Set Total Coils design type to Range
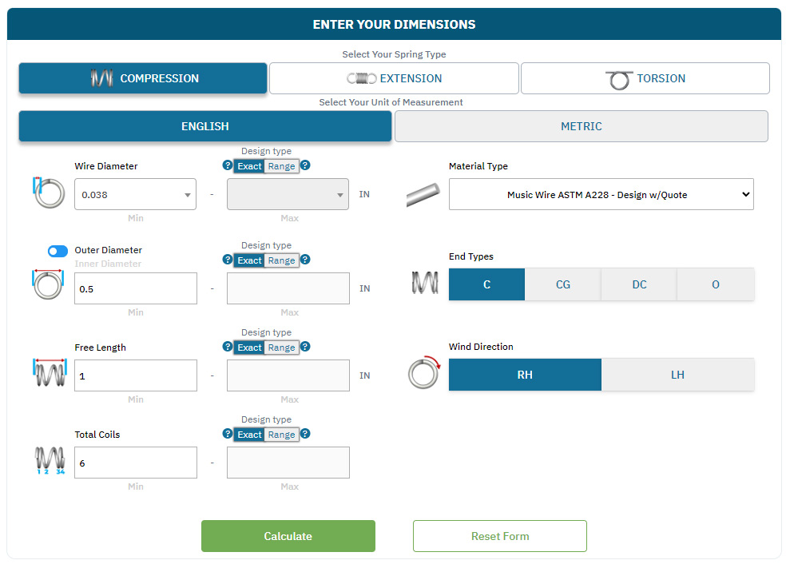Image resolution: width=790 pixels, height=568 pixels. 281,435
